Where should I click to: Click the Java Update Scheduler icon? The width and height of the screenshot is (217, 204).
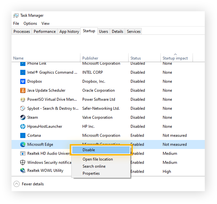(x=23, y=90)
